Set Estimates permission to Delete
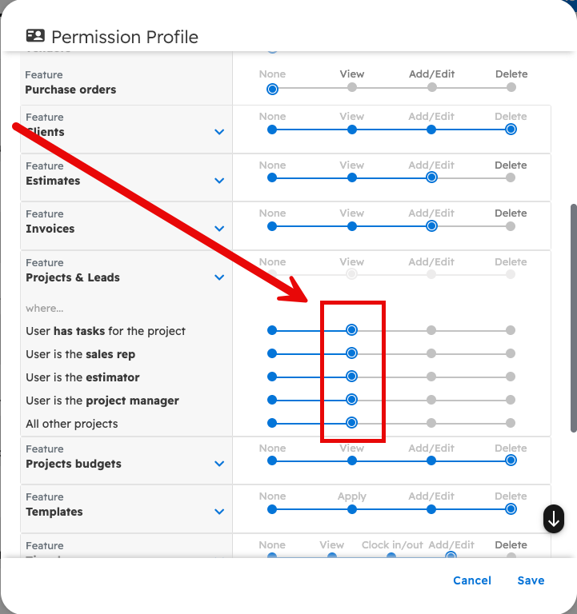 (x=511, y=177)
